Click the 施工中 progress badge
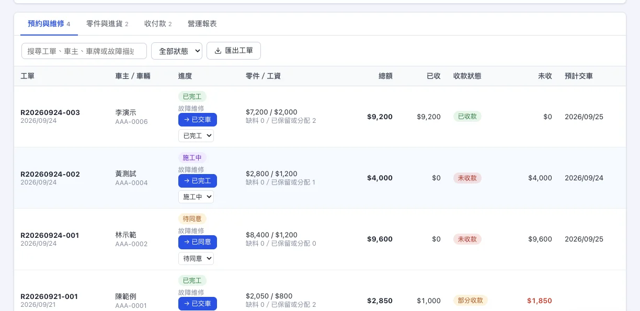The width and height of the screenshot is (640, 311). pos(192,158)
